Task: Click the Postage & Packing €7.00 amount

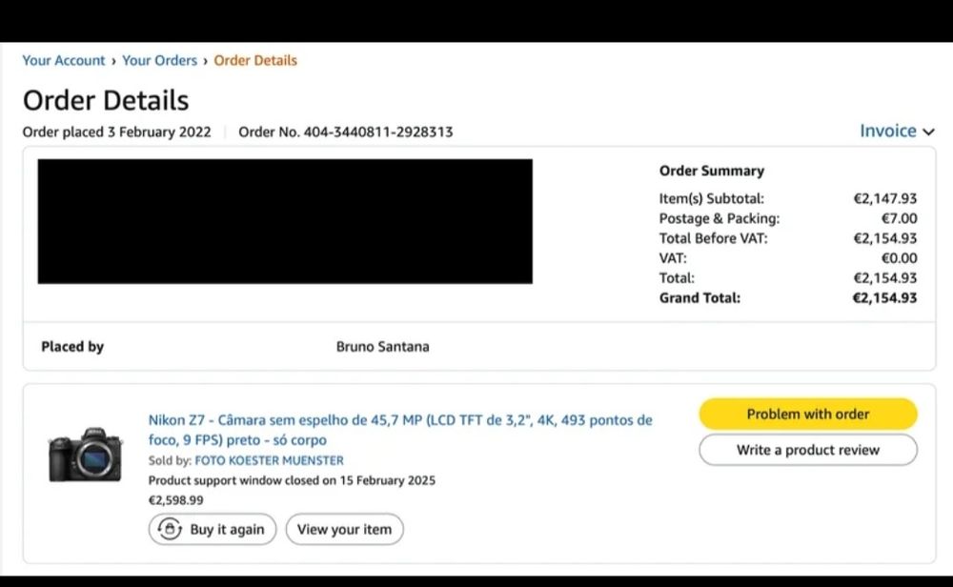Action: click(899, 219)
